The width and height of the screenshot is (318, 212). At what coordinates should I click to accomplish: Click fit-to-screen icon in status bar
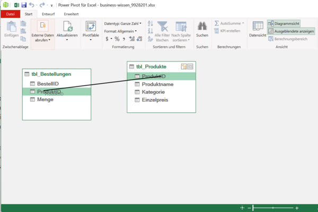(242, 208)
